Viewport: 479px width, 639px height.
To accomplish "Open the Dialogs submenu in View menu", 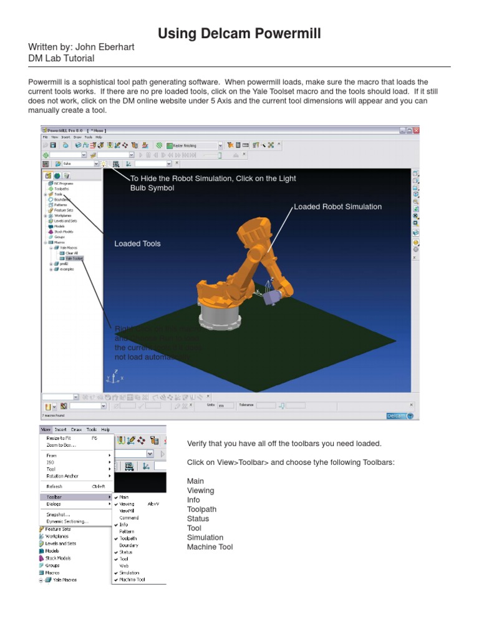I will pos(77,504).
